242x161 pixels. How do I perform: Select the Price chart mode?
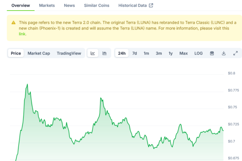(16, 53)
